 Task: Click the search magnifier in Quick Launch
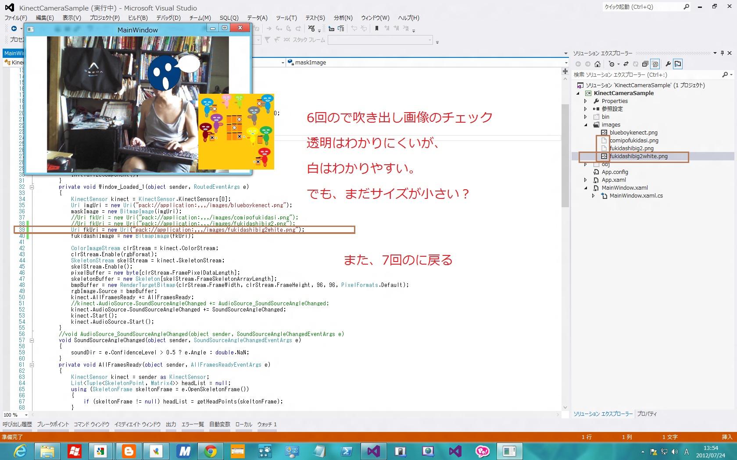[x=686, y=7]
